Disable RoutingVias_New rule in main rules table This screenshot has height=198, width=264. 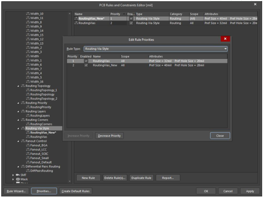click(x=131, y=19)
